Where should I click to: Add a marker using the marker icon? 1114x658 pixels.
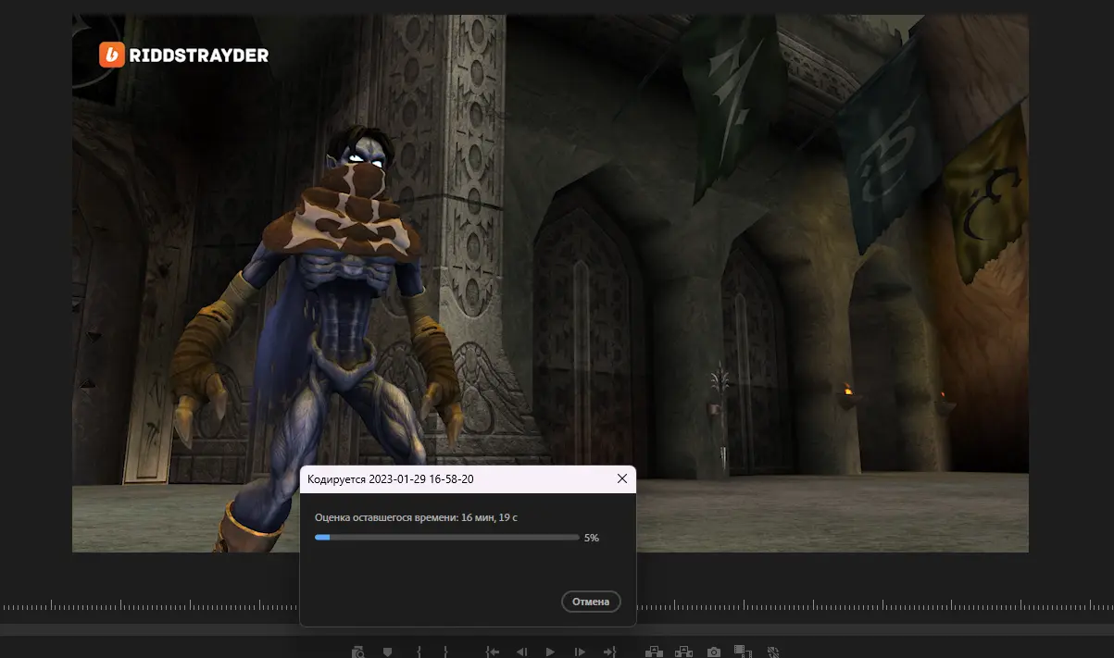[388, 652]
